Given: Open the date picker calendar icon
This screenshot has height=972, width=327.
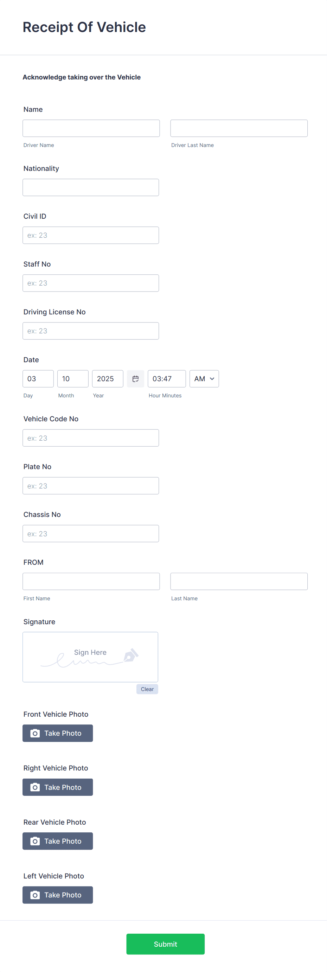Looking at the screenshot, I should [x=135, y=378].
